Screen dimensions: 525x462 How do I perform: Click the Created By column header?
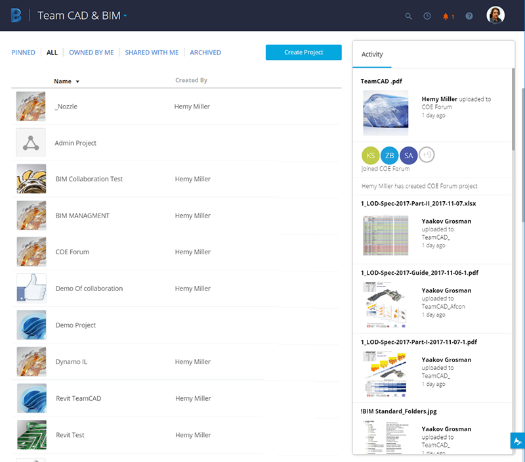191,80
